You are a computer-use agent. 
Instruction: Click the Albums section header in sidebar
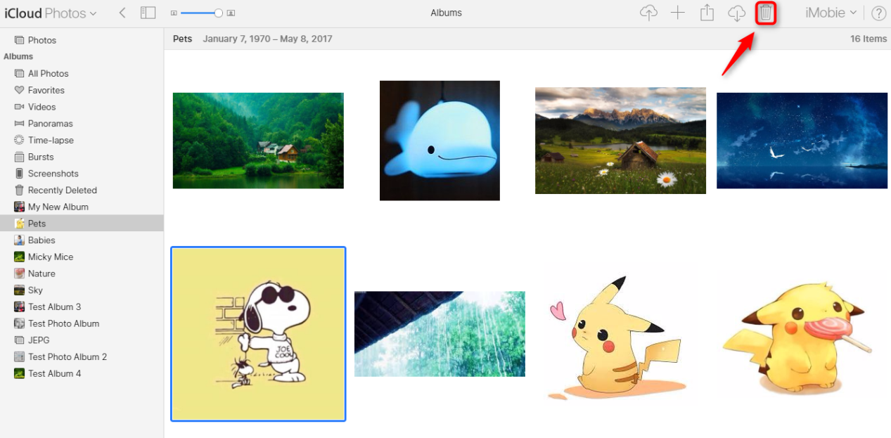click(18, 56)
